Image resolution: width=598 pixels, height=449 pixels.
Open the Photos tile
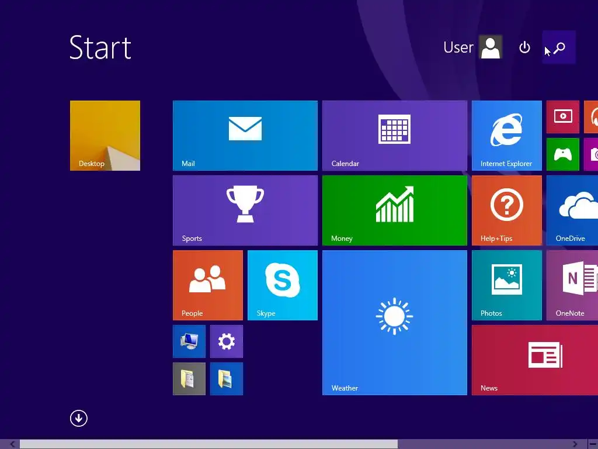506,285
